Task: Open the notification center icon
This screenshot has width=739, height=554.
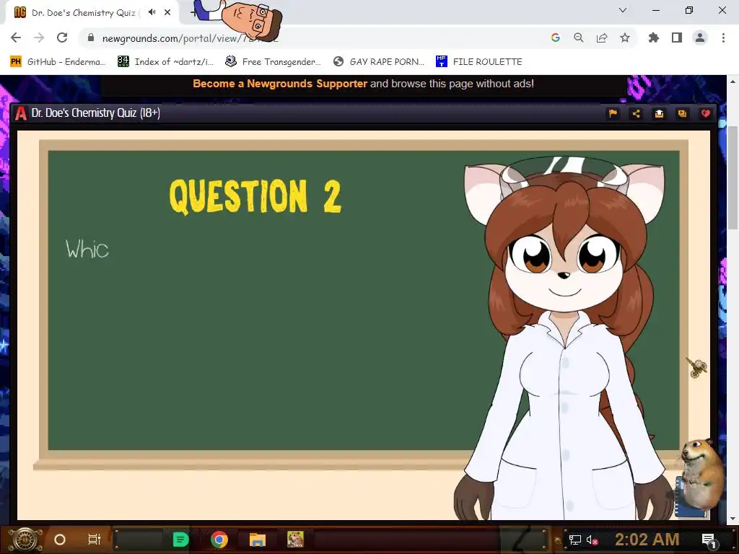Action: [709, 540]
